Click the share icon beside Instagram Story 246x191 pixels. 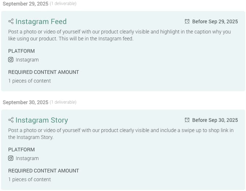click(x=11, y=120)
